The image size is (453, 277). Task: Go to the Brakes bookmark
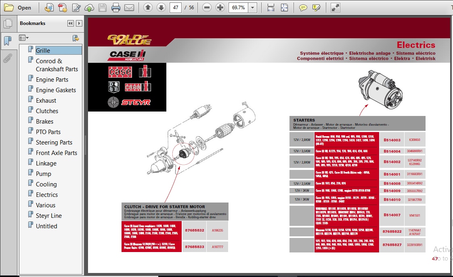[44, 121]
